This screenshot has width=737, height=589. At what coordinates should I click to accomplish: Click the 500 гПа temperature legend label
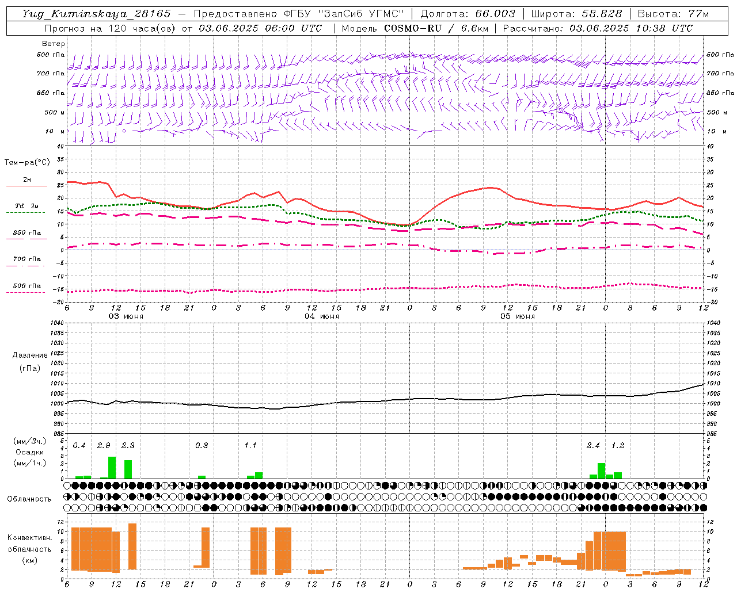(x=27, y=286)
